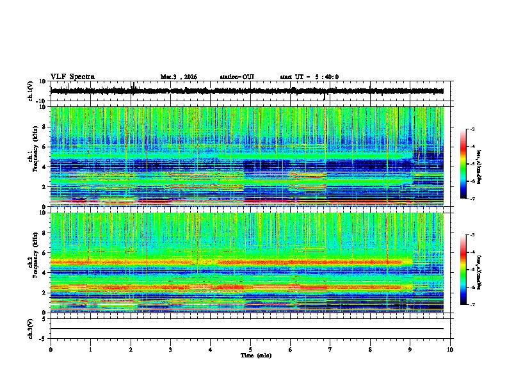
Task: Click the flat ch.3 voltage line panel
Action: point(250,329)
